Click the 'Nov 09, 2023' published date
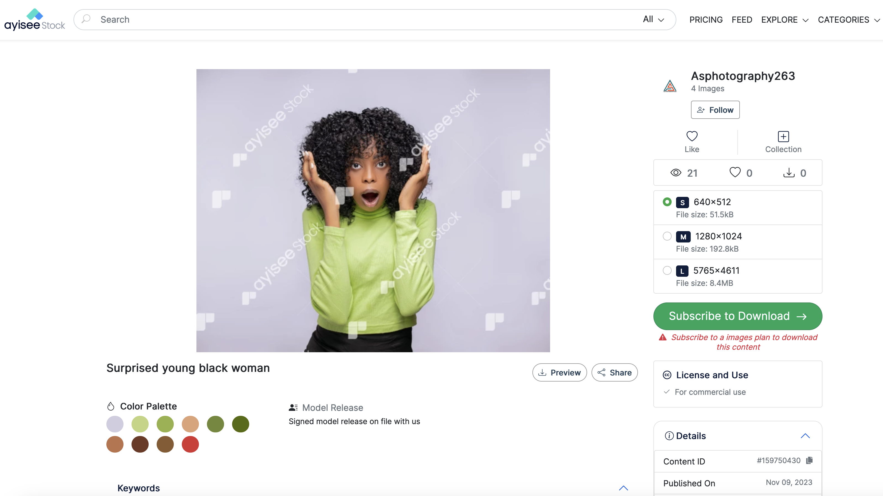The image size is (883, 496). pyautogui.click(x=789, y=482)
